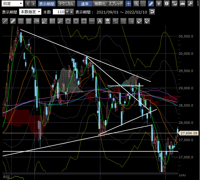Click the 通常 chart mode button
200x180 pixels.
(x=85, y=4)
